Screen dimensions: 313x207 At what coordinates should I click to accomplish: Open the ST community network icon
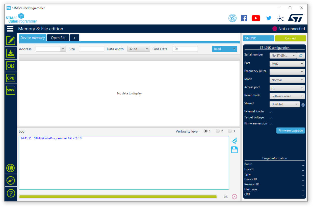280,18
